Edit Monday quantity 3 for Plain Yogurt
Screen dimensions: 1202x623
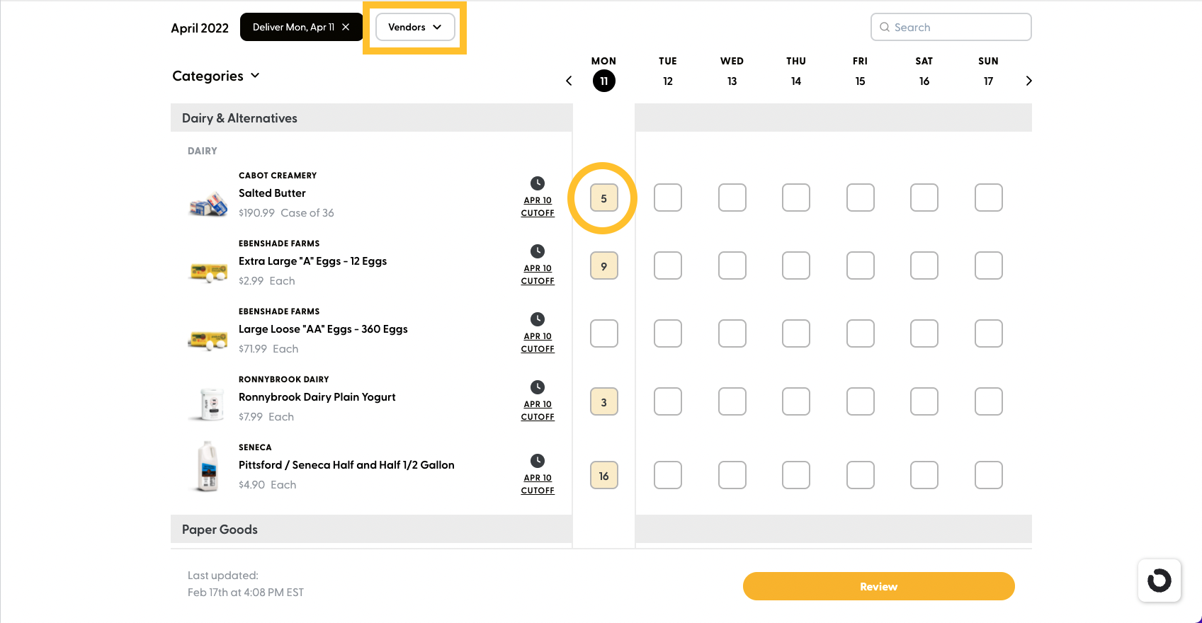pos(604,402)
